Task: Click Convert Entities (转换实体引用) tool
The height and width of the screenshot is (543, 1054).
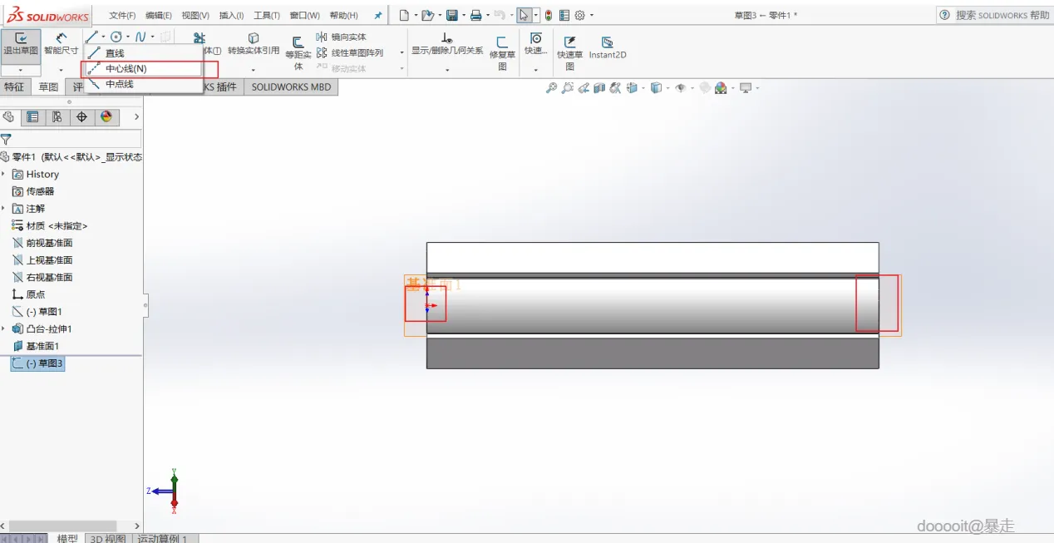Action: point(254,45)
